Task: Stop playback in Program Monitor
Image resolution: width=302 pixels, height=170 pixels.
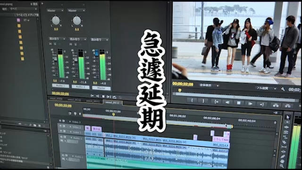Action: click(x=239, y=103)
